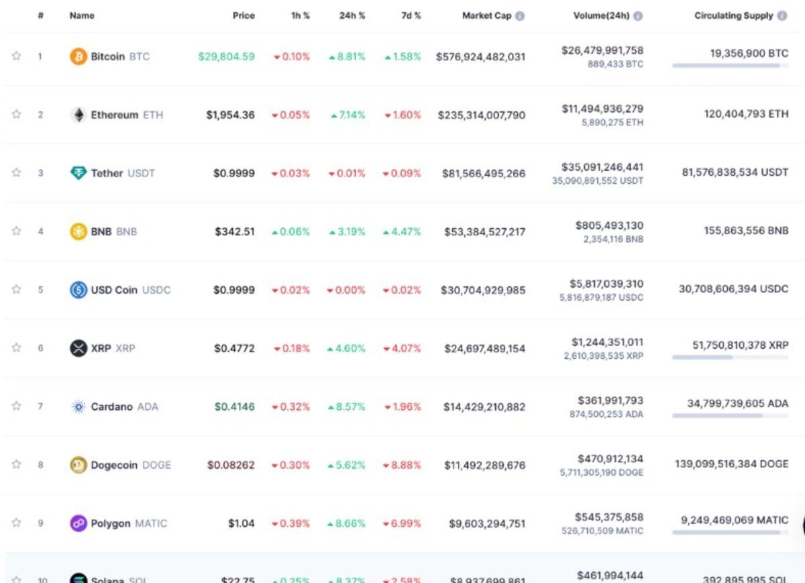The width and height of the screenshot is (805, 583).
Task: Open the Bitcoin detail page
Action: 110,56
